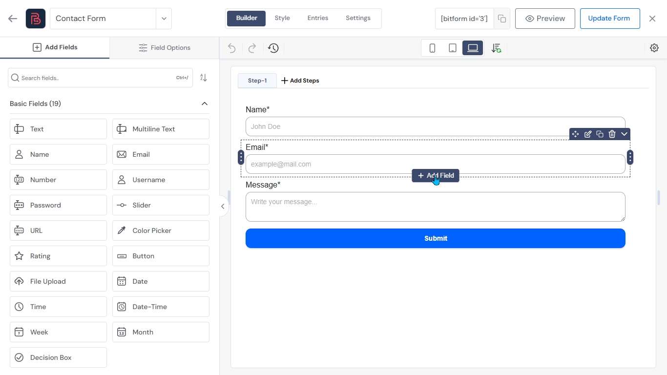
Task: Open the Contact Form name dropdown
Action: pyautogui.click(x=164, y=19)
